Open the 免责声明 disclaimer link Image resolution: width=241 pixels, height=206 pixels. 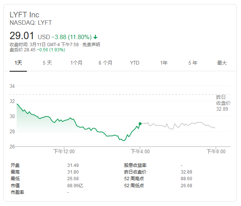coord(91,45)
